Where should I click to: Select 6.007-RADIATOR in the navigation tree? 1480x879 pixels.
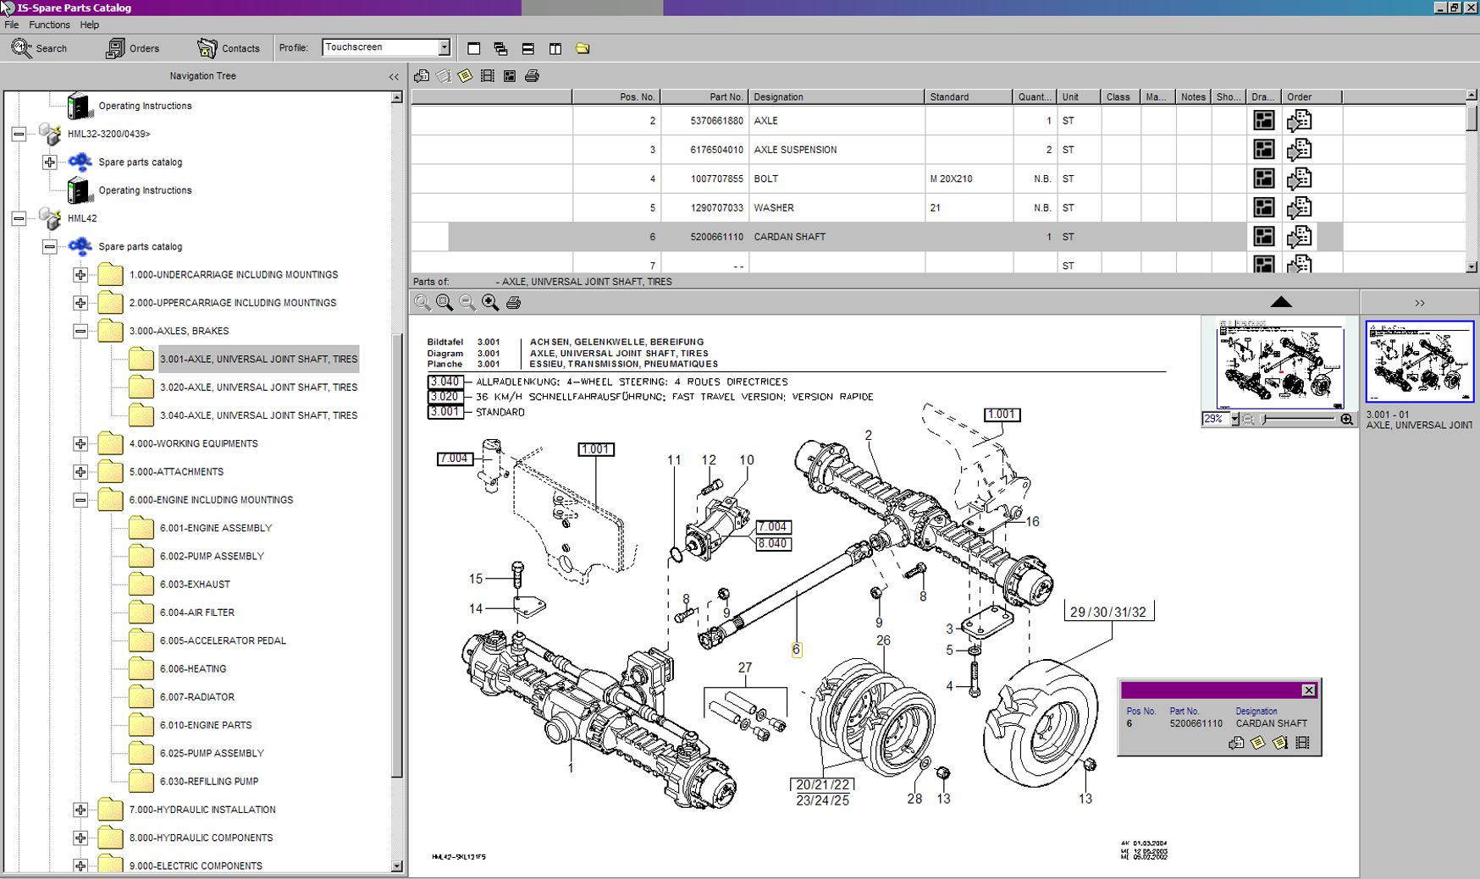coord(196,697)
